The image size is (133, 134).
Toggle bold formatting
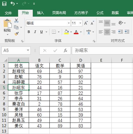pyautogui.click(x=29, y=32)
